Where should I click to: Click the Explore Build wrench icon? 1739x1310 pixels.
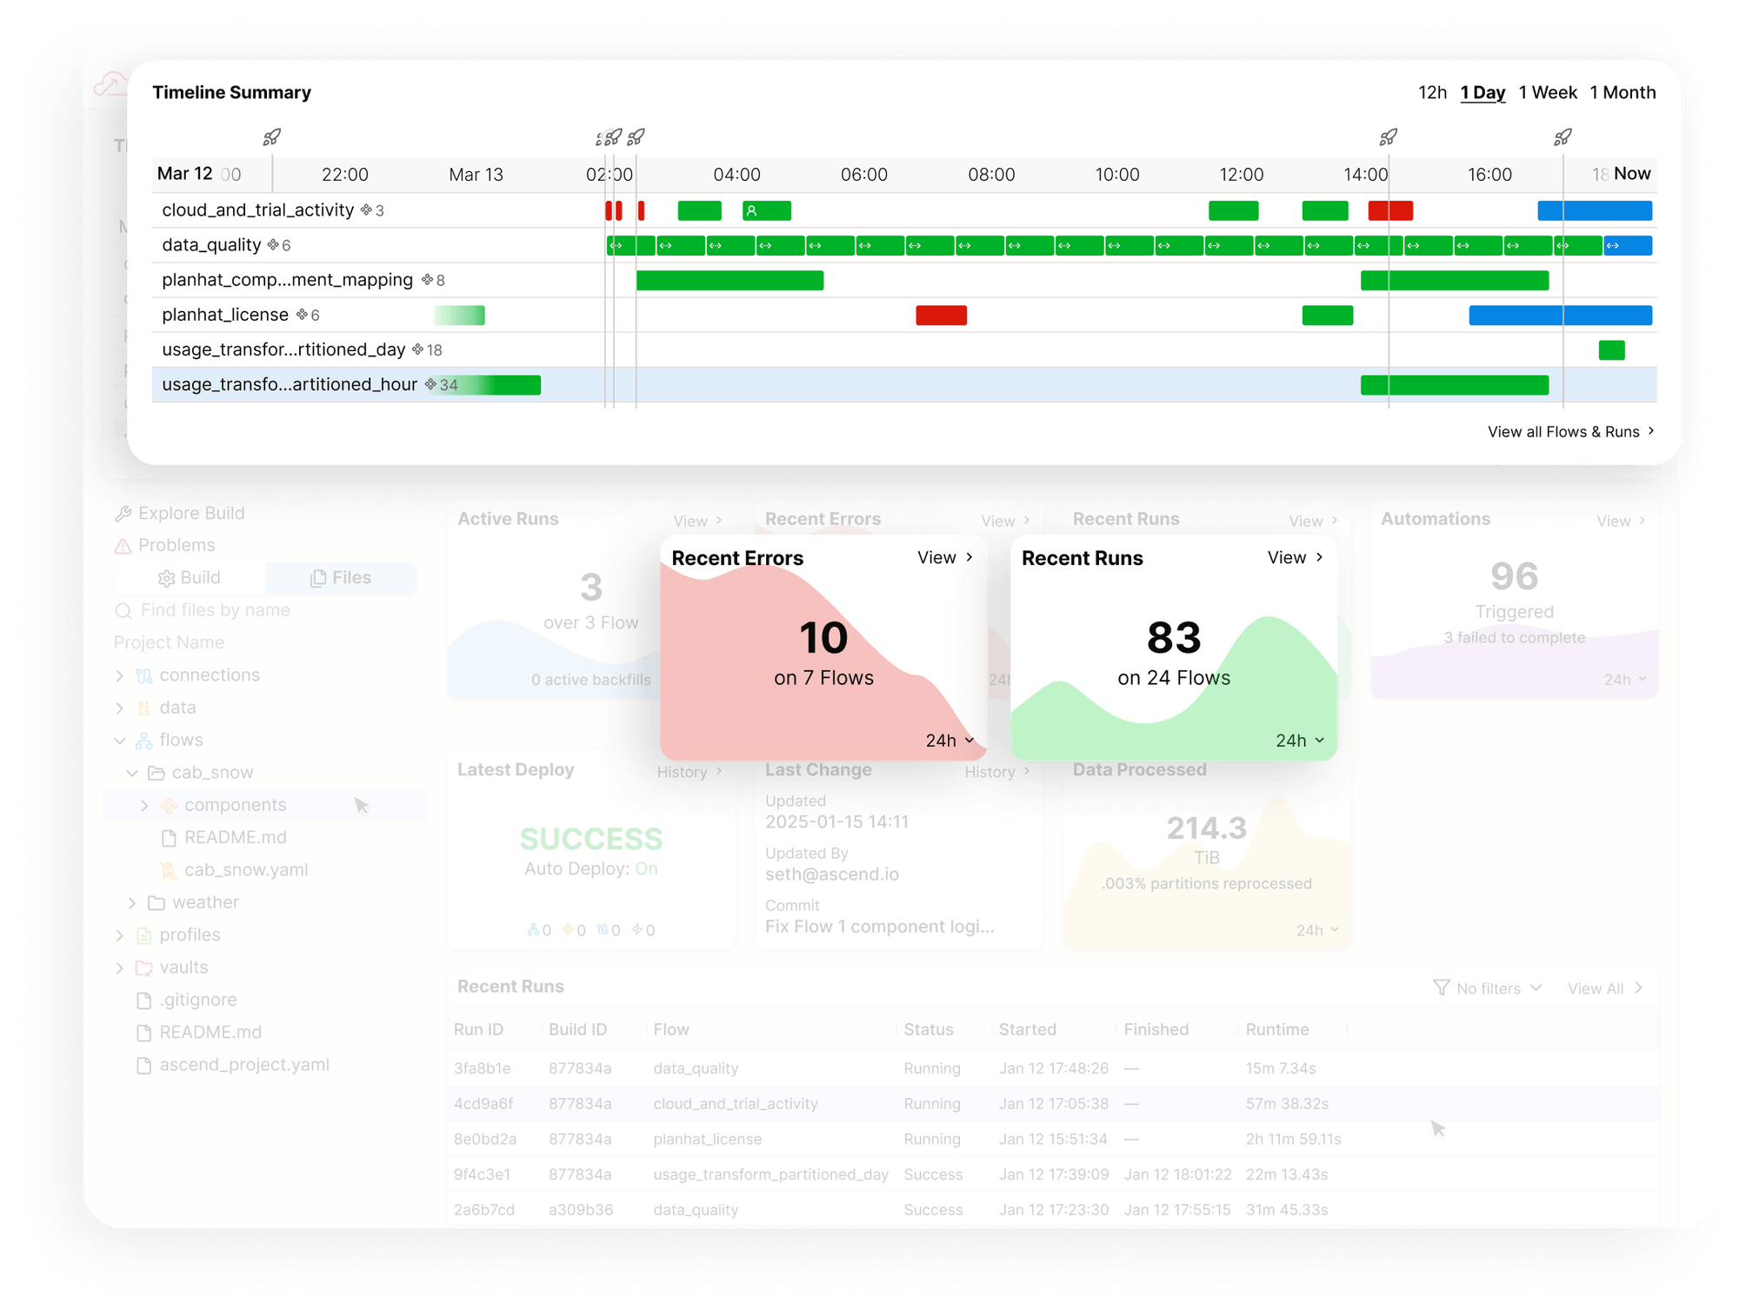click(123, 514)
